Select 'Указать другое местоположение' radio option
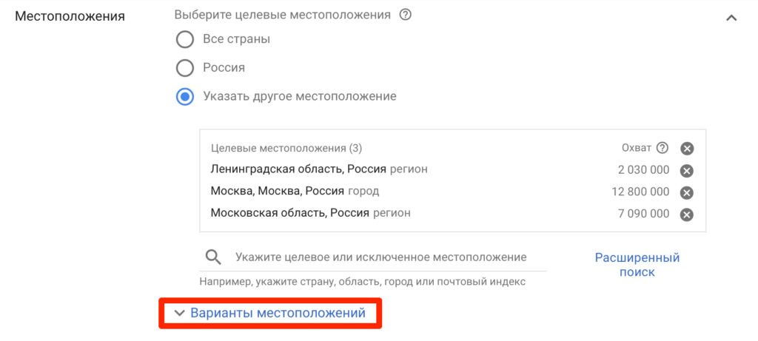Viewport: 758px width, 341px height. [x=184, y=97]
